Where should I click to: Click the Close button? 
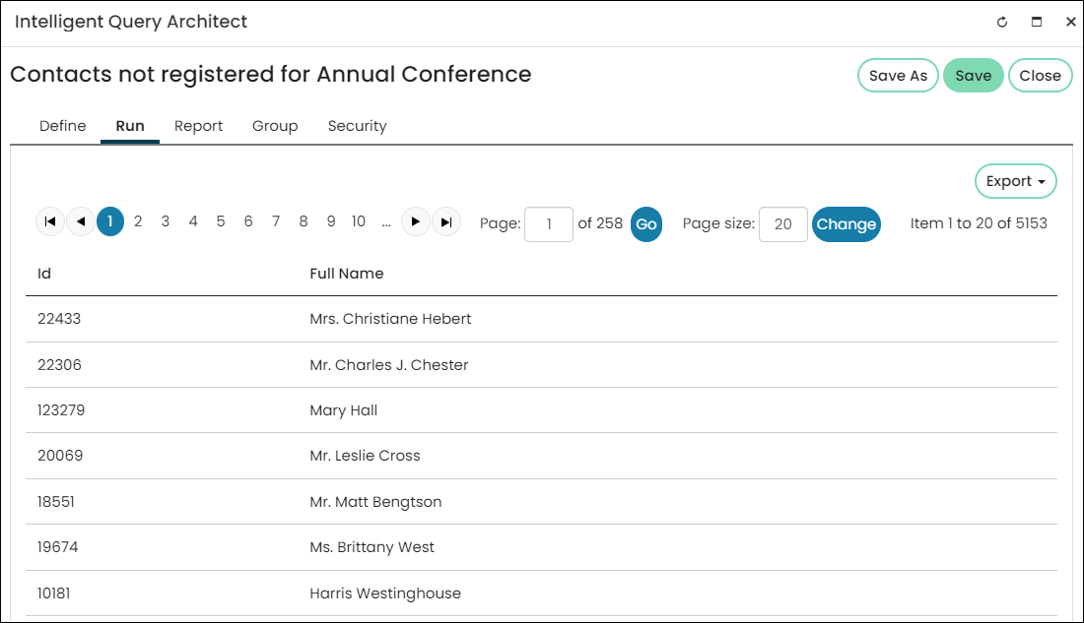click(1041, 75)
